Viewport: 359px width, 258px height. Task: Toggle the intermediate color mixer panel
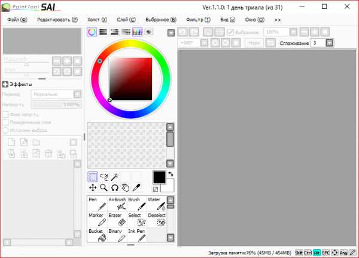126,32
